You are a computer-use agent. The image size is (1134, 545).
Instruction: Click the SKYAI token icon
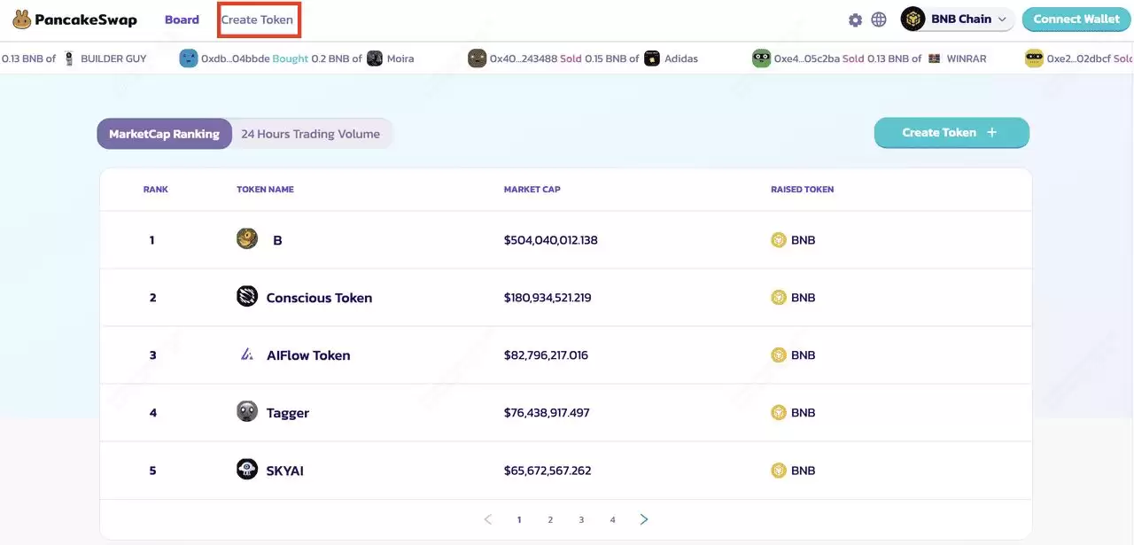coord(247,469)
